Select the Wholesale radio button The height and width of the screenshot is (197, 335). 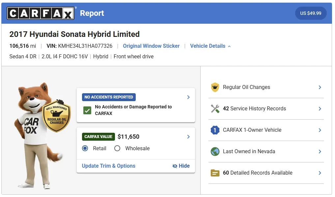point(117,148)
